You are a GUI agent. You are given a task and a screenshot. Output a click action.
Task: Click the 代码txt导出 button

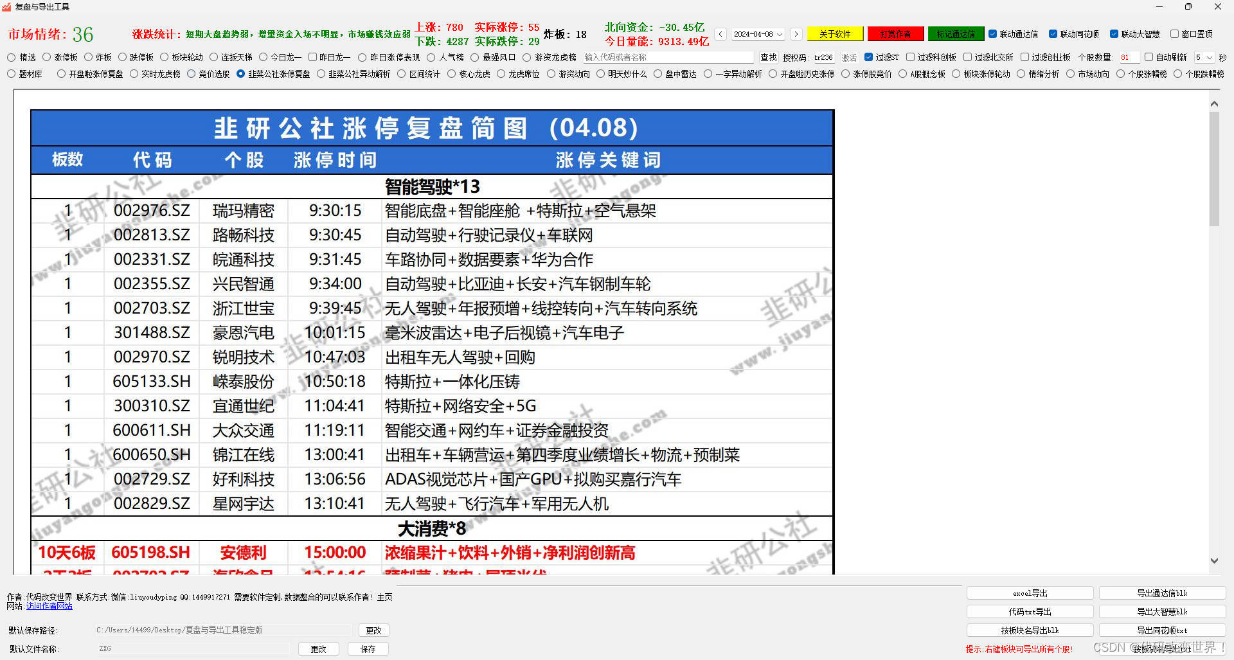pyautogui.click(x=1030, y=612)
